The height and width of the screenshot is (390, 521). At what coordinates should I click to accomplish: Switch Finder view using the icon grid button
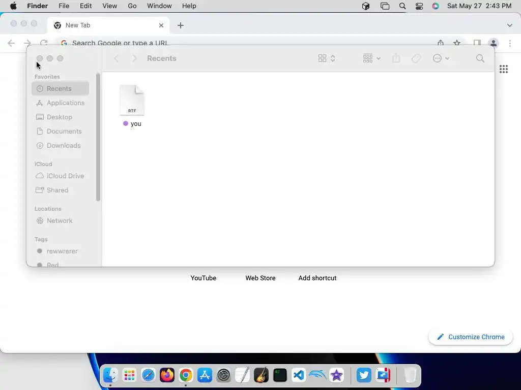tap(322, 58)
